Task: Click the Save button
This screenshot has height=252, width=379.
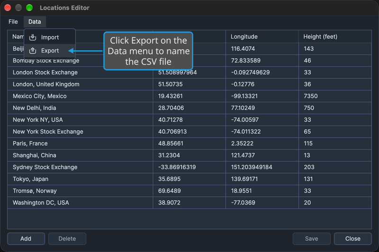Action: pyautogui.click(x=312, y=239)
